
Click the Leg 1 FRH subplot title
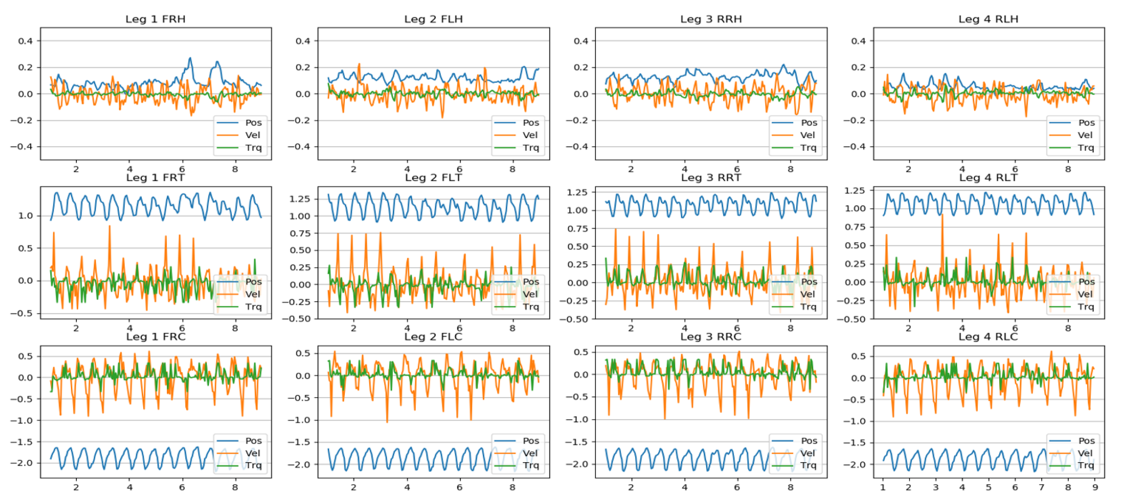155,19
